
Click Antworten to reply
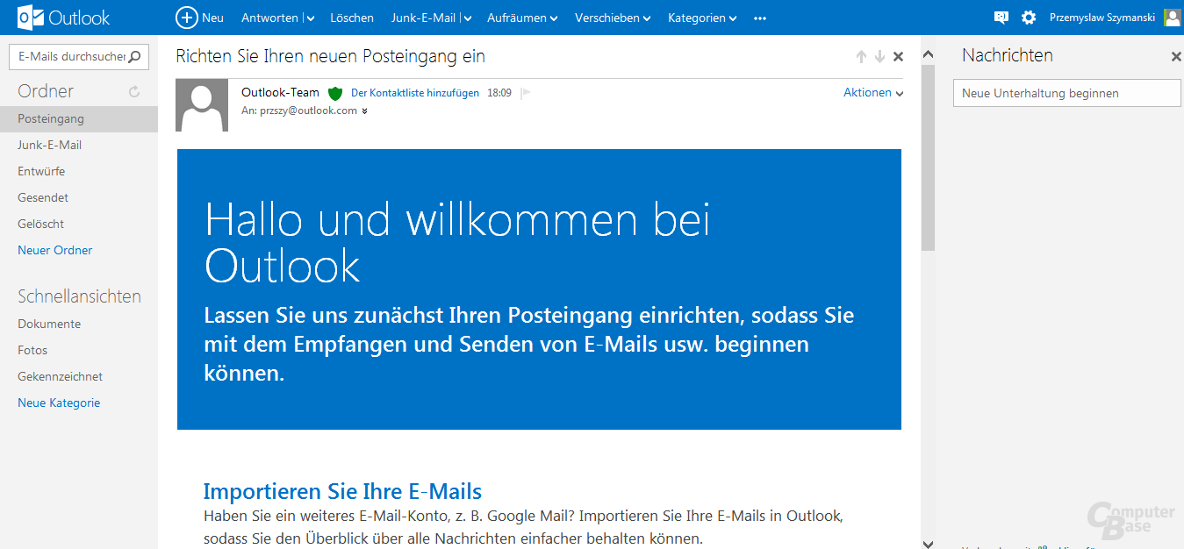[x=269, y=18]
